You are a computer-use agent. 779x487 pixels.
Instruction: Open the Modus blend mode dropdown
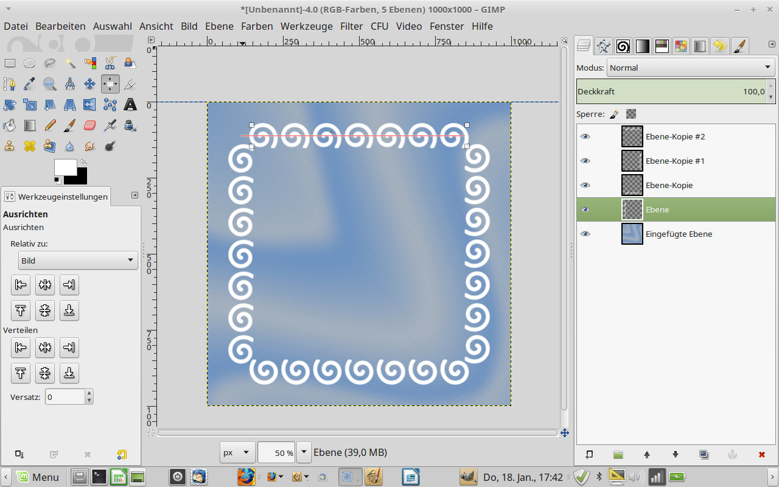click(x=691, y=68)
